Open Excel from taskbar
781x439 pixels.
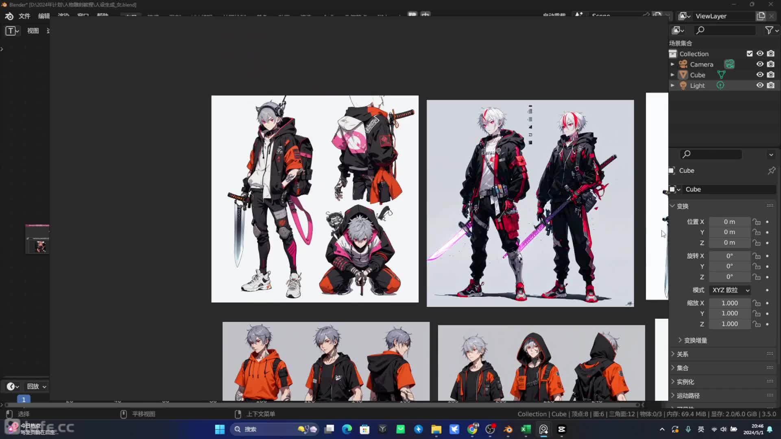pyautogui.click(x=526, y=429)
